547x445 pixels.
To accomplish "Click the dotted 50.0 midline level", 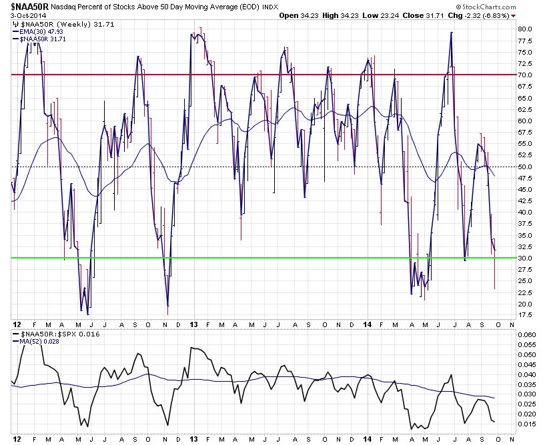I will point(263,167).
